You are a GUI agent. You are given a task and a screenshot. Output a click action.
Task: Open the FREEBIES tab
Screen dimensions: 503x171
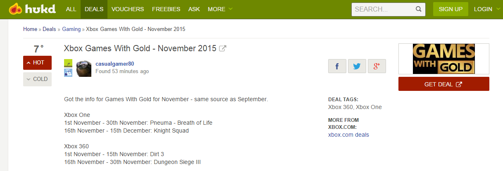[166, 9]
